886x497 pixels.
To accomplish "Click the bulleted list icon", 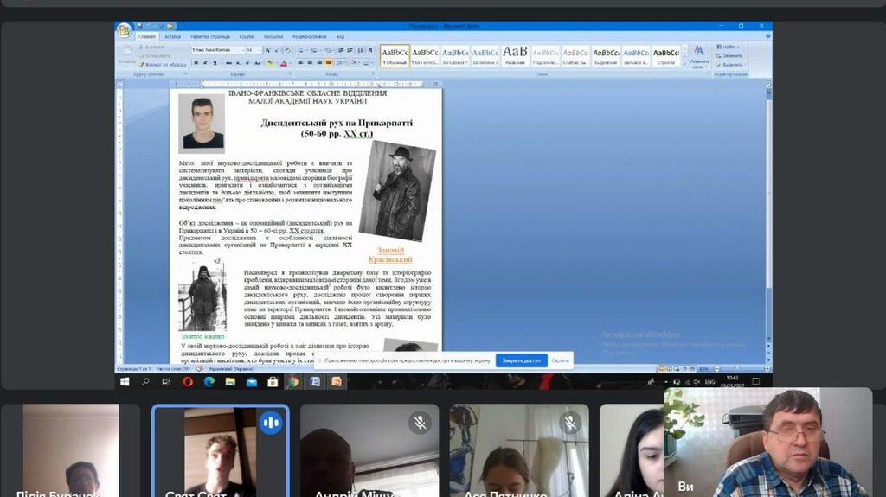I will coord(300,50).
